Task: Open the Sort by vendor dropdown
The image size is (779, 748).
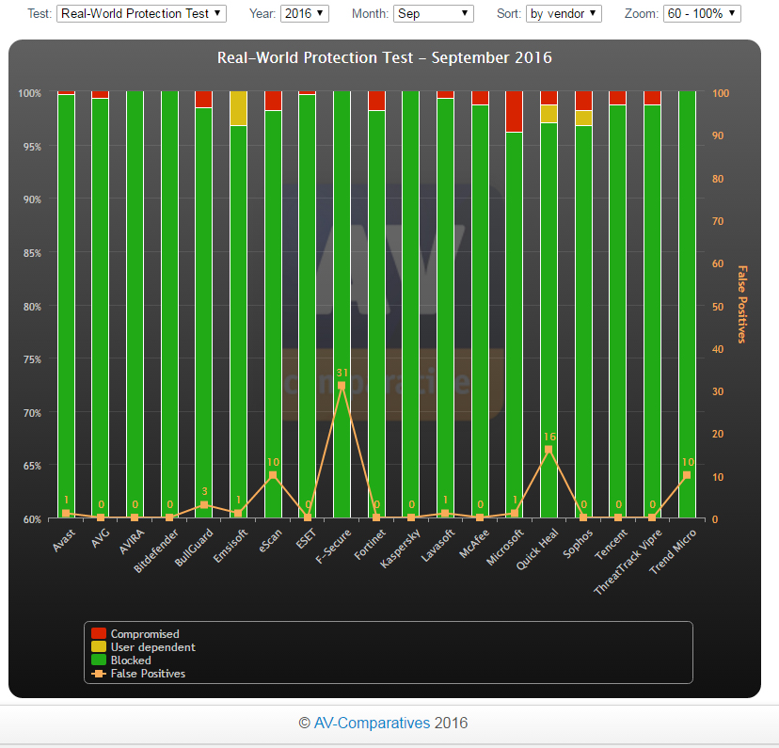Action: (x=564, y=13)
